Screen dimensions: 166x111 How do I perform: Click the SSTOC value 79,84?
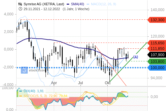tap(63, 96)
